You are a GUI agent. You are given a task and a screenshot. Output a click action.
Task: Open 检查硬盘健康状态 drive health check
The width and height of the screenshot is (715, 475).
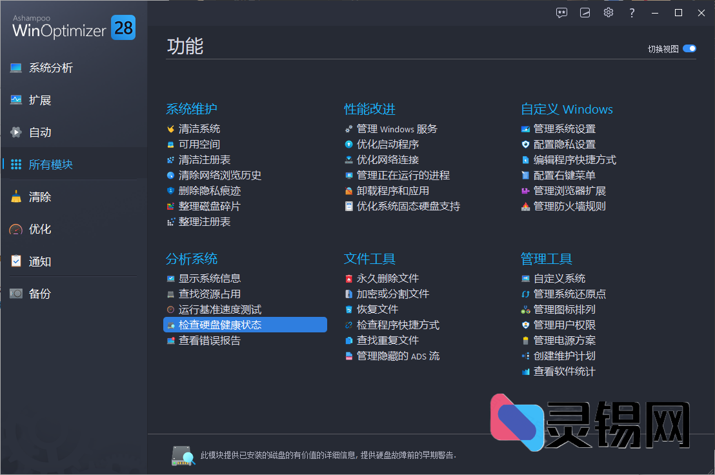click(219, 325)
